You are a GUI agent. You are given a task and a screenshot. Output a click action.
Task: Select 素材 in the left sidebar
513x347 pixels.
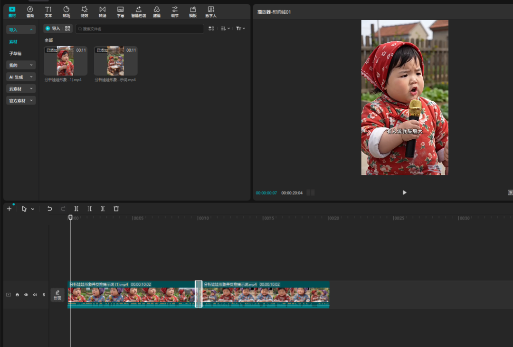pyautogui.click(x=13, y=41)
